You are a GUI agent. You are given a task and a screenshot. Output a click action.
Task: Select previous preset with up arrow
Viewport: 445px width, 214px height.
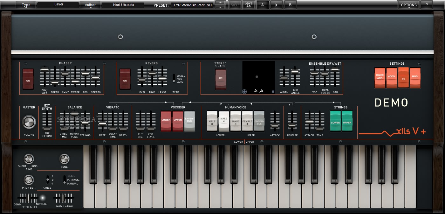coord(220,3)
